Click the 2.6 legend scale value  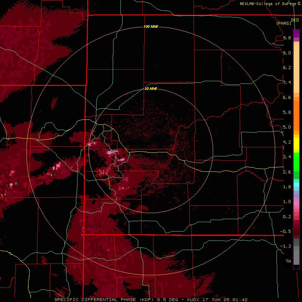click(x=287, y=172)
